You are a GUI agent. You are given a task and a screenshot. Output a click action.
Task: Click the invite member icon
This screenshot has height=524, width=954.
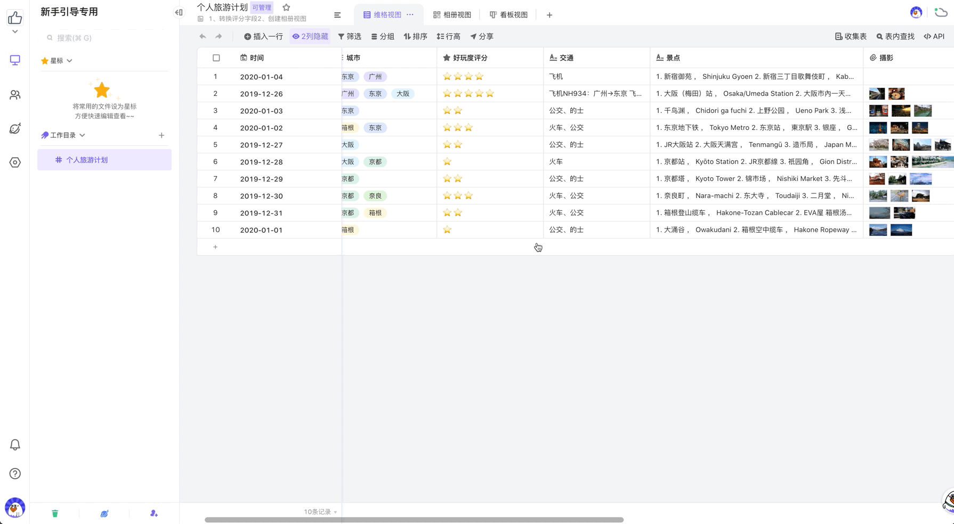click(154, 513)
